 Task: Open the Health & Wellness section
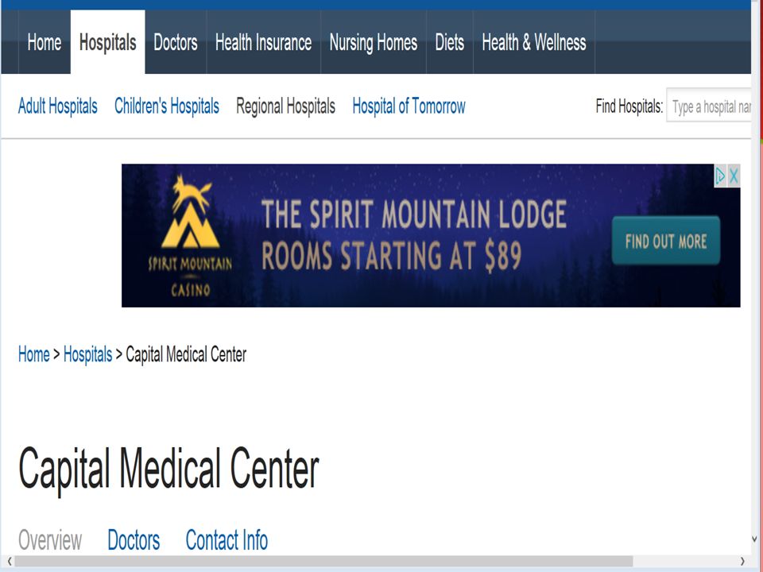point(534,42)
